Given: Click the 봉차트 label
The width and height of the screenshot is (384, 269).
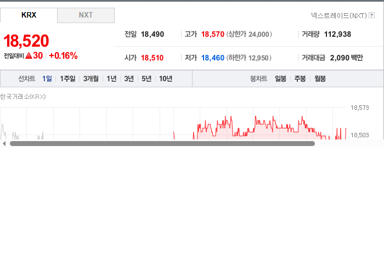Looking at the screenshot, I should coord(258,79).
